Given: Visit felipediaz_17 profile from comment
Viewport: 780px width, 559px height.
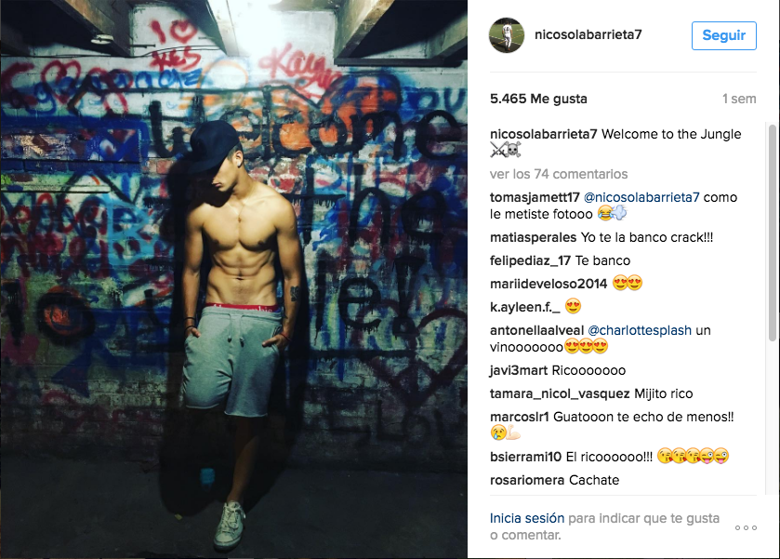Looking at the screenshot, I should (530, 260).
